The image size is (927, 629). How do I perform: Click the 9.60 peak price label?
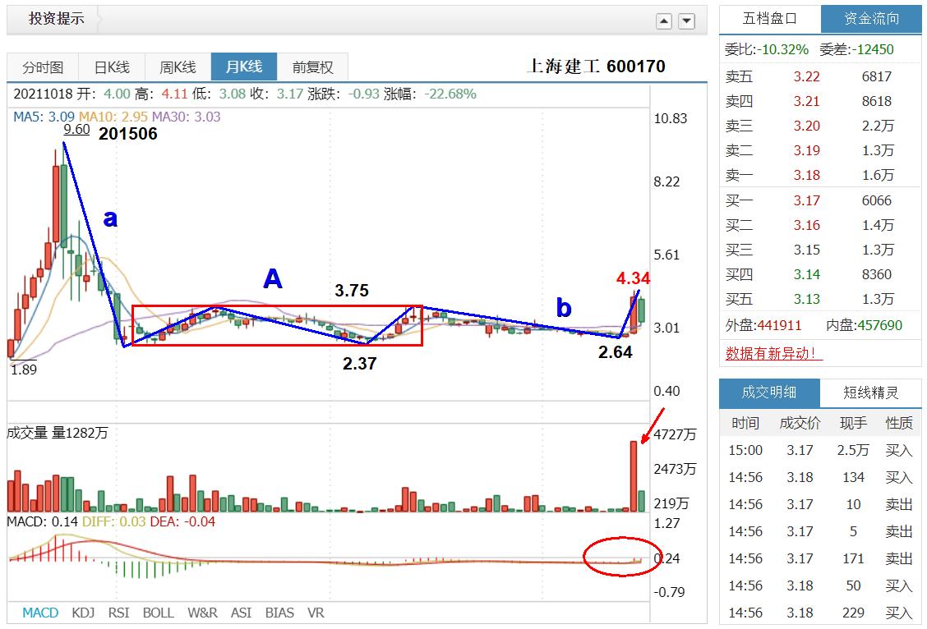pyautogui.click(x=77, y=130)
